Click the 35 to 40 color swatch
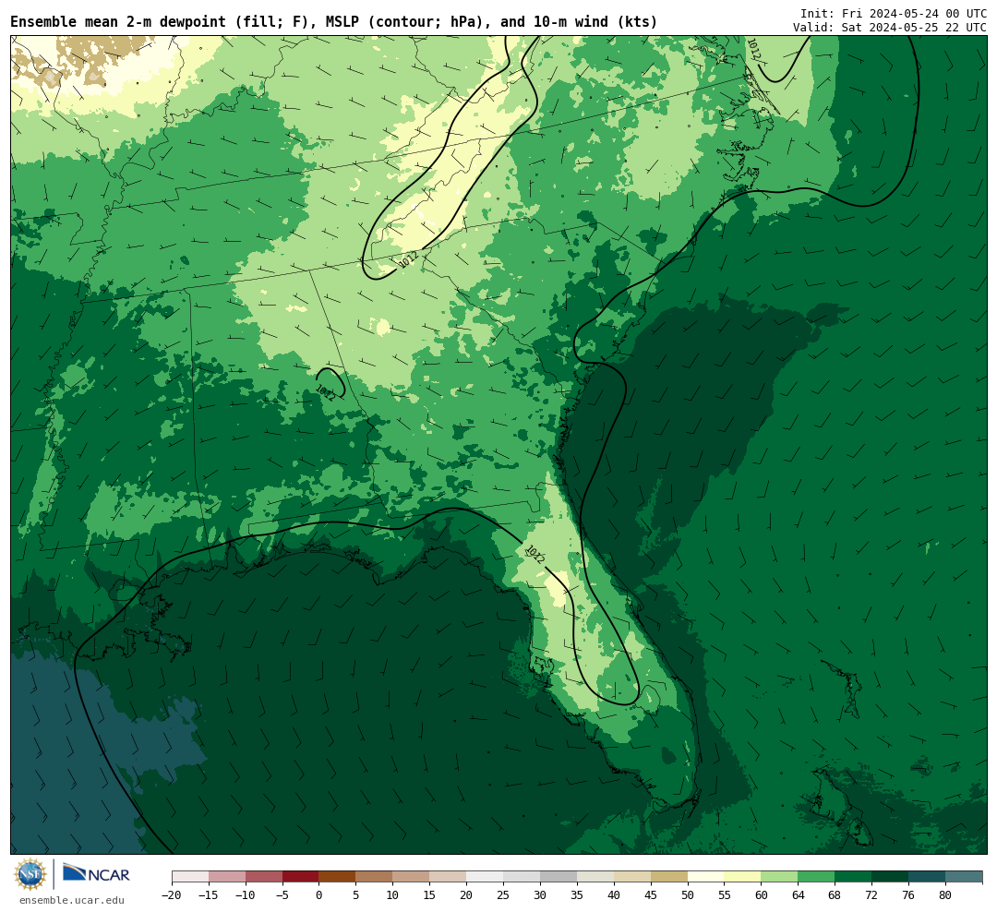 pos(595,876)
